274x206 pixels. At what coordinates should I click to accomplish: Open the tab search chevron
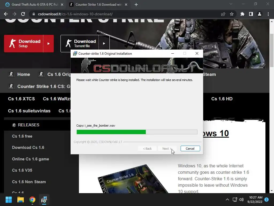coord(231,4)
